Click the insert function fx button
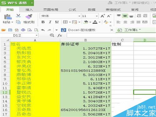 pos(60,36)
